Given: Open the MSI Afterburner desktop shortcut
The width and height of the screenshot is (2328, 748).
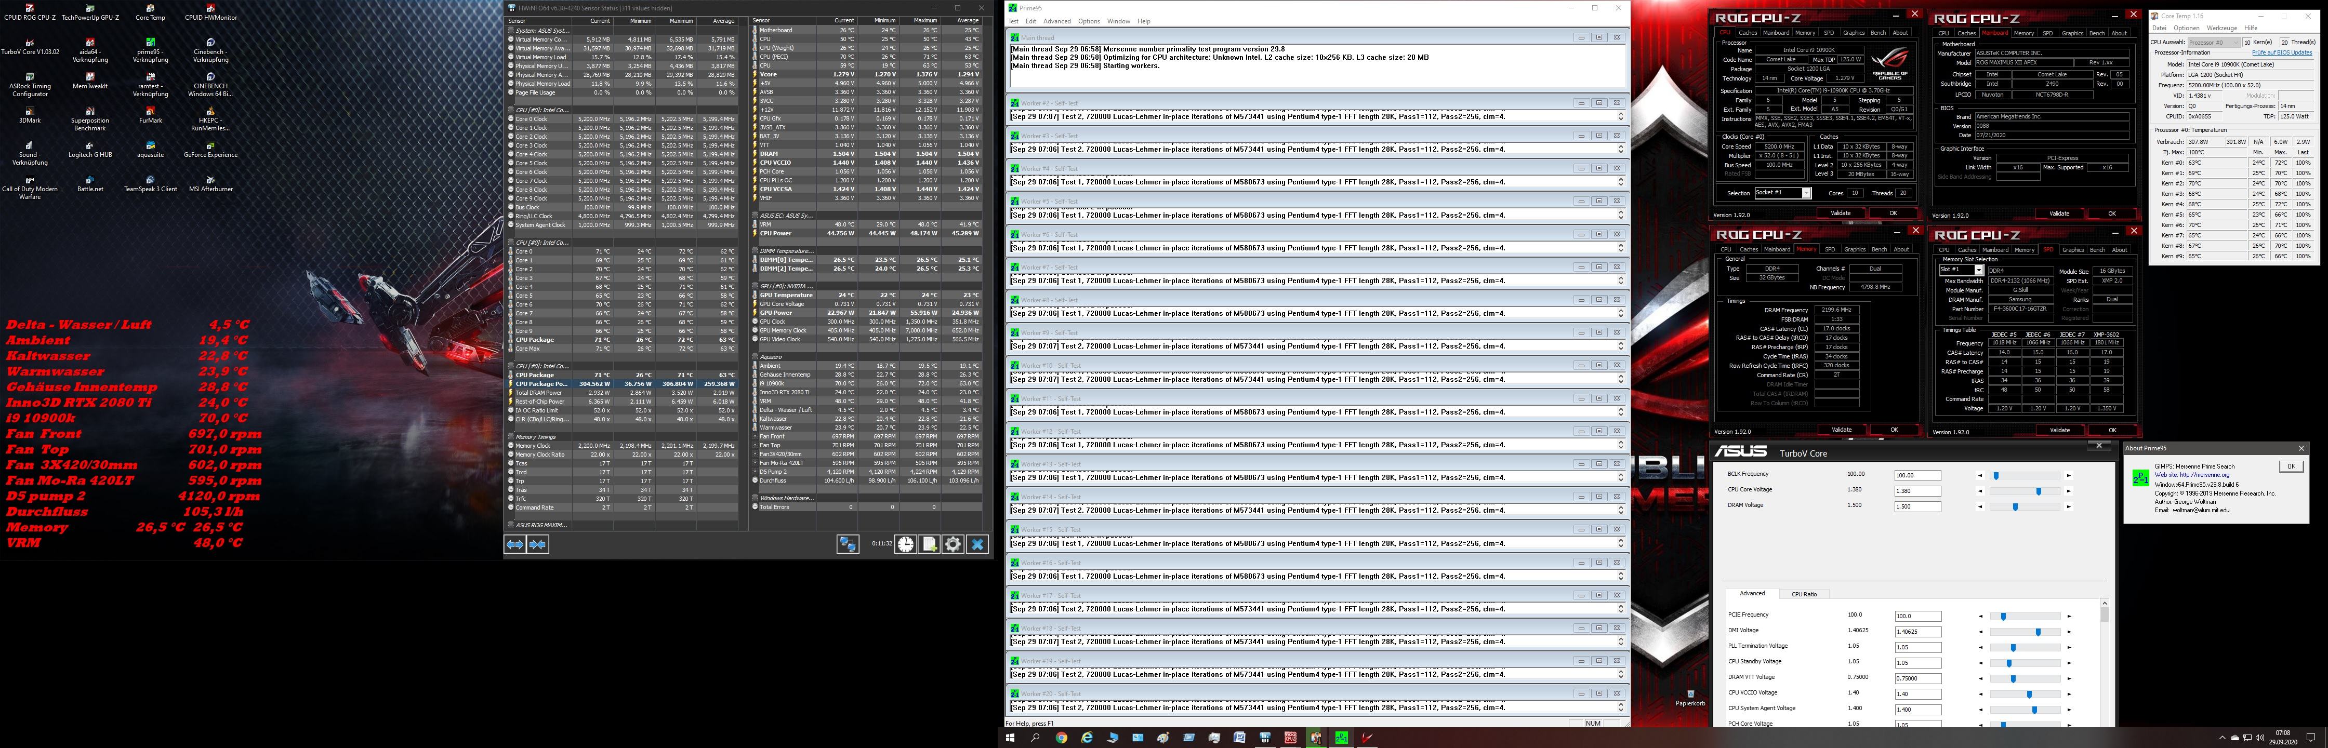Looking at the screenshot, I should click(x=210, y=184).
